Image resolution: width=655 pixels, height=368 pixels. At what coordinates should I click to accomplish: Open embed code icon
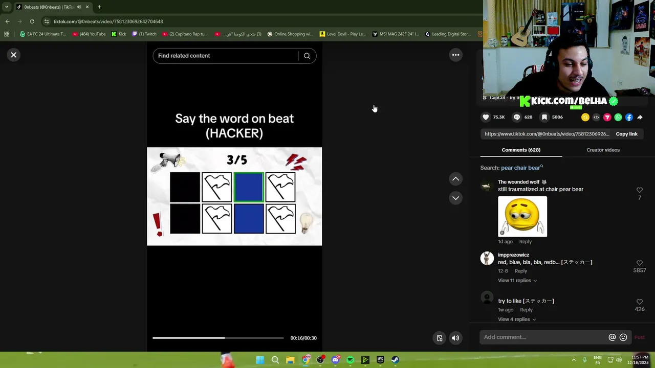[x=596, y=117]
